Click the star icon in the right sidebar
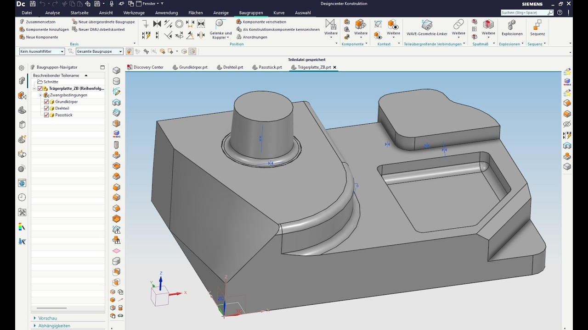This screenshot has height=330, width=588. 568,71
